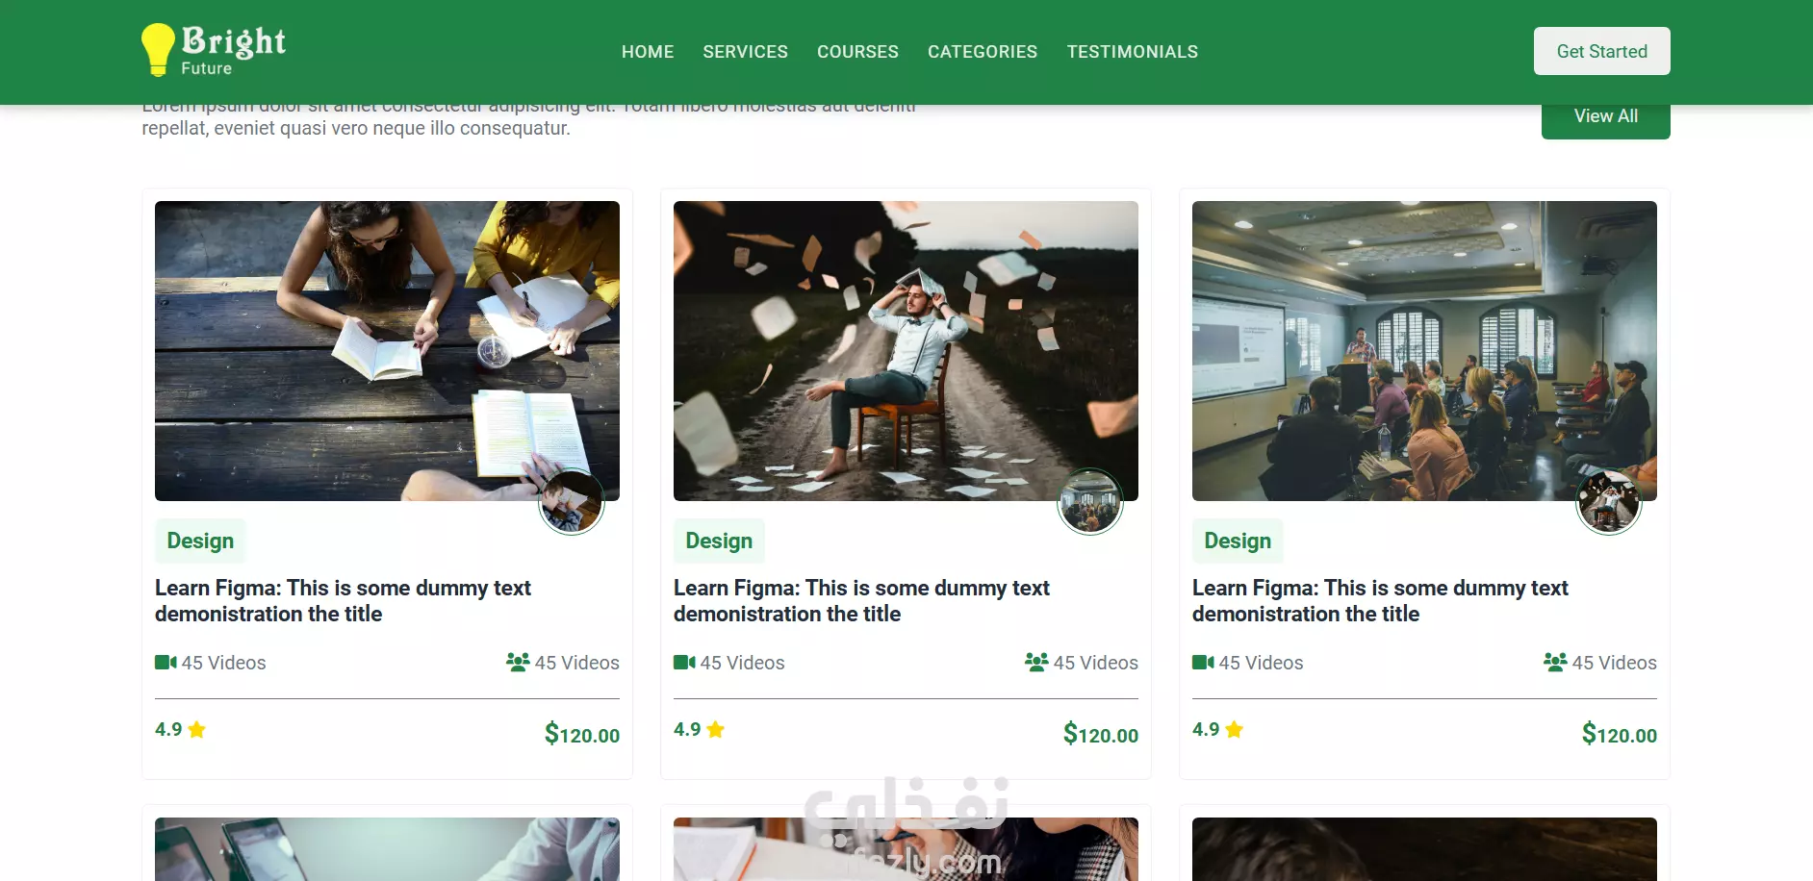Open instructor avatar on classroom-lecture course card
The width and height of the screenshot is (1813, 881).
pyautogui.click(x=1609, y=502)
